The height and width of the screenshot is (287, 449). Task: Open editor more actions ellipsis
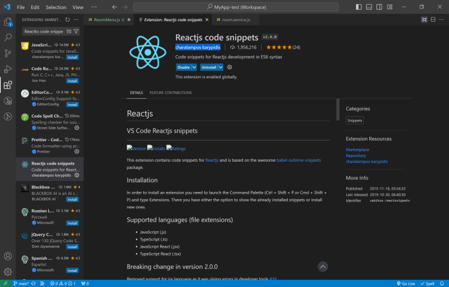coord(441,19)
